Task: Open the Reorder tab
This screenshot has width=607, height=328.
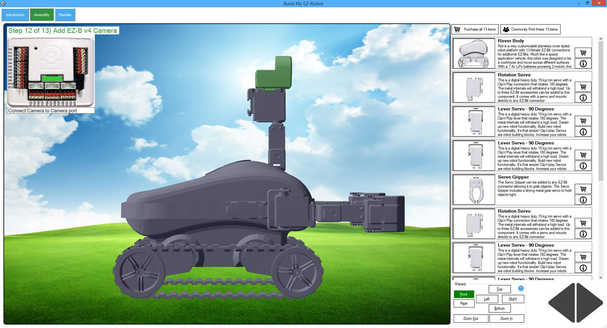Action: (65, 15)
